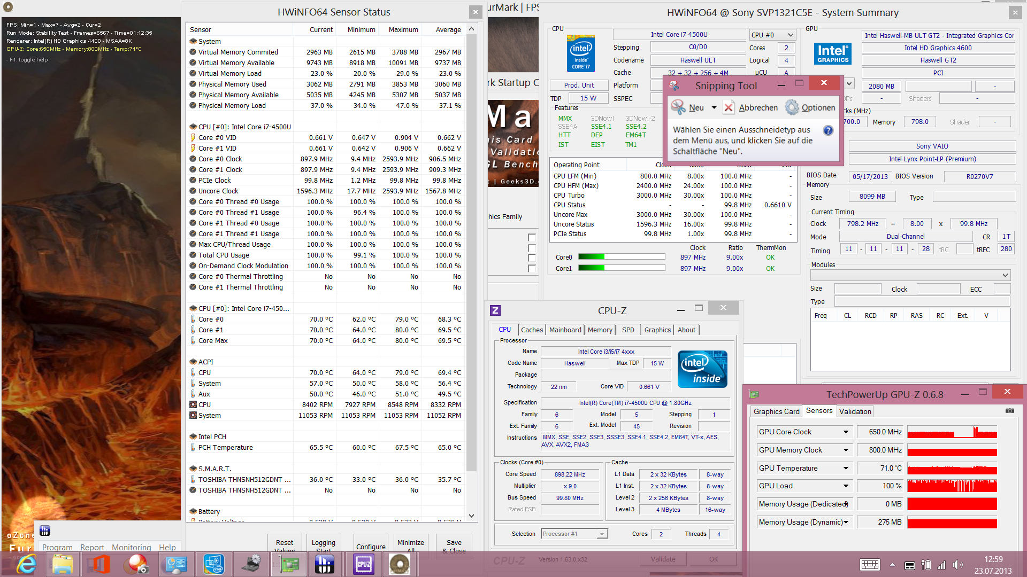This screenshot has width=1027, height=577.
Task: Switch to the Mainboard tab in CPU-Z
Action: (x=565, y=330)
